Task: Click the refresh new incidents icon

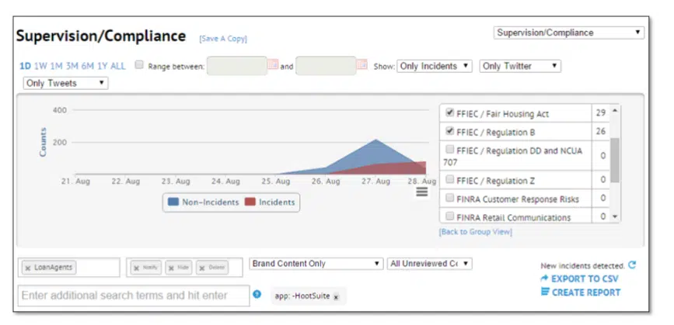Action: [632, 265]
